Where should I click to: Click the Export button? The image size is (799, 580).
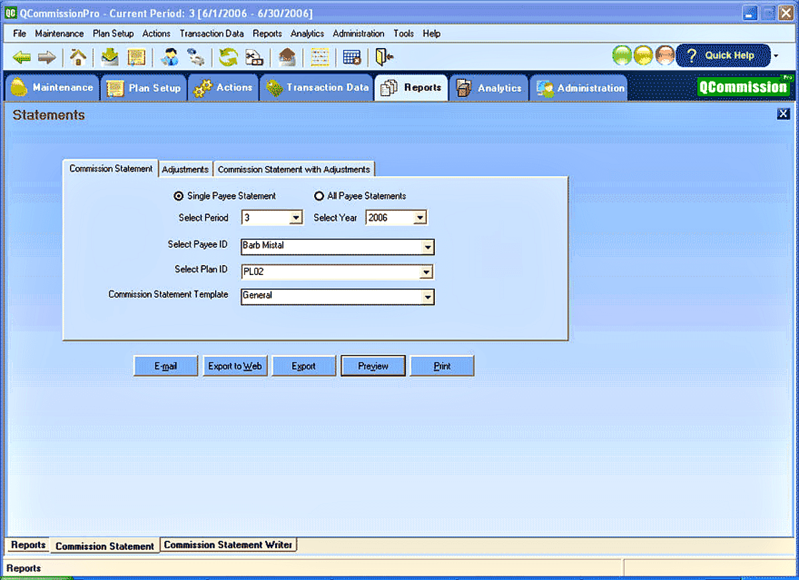[x=304, y=366]
